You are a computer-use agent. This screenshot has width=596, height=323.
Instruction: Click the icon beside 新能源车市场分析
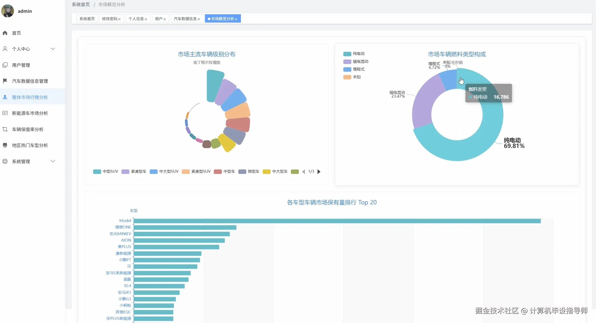(x=5, y=113)
